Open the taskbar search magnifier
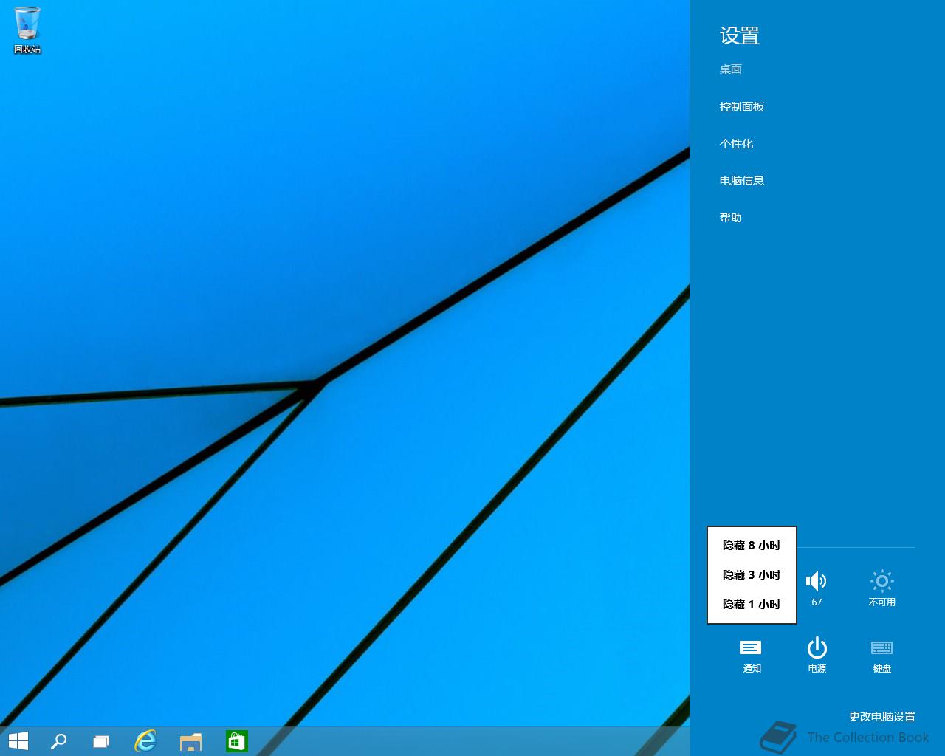This screenshot has width=945, height=756. (58, 741)
